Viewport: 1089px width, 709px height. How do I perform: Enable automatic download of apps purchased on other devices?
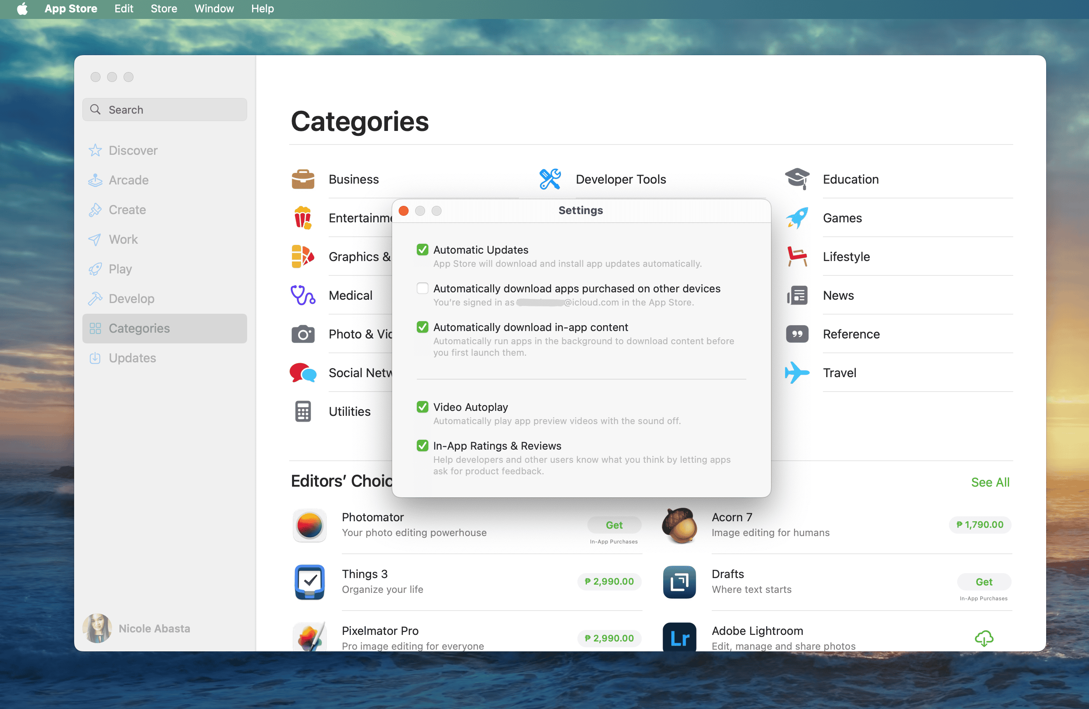point(422,289)
